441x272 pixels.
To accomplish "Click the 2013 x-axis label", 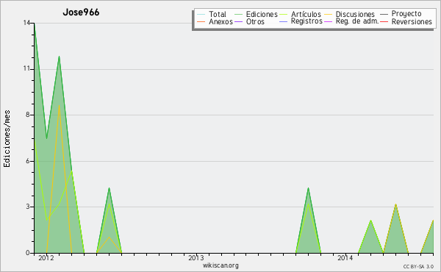I will pyautogui.click(x=196, y=258).
